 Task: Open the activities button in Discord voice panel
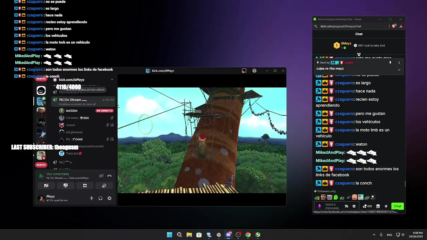click(x=85, y=186)
